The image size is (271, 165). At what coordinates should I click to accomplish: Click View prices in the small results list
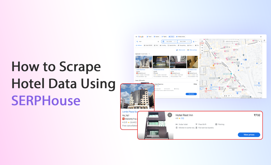click(x=191, y=94)
